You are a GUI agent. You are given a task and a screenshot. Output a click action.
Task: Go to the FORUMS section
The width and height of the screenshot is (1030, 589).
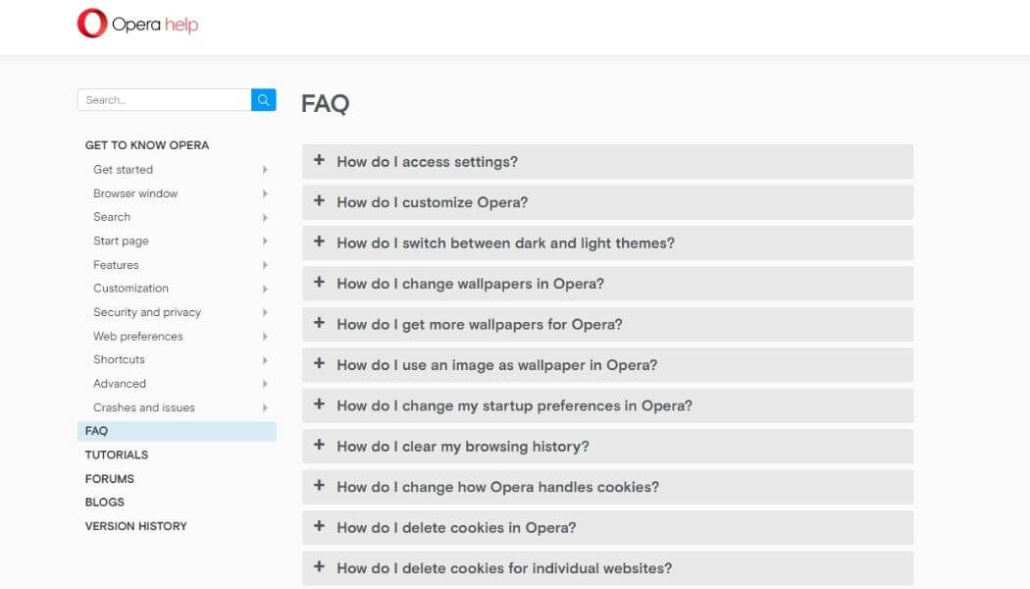(109, 479)
